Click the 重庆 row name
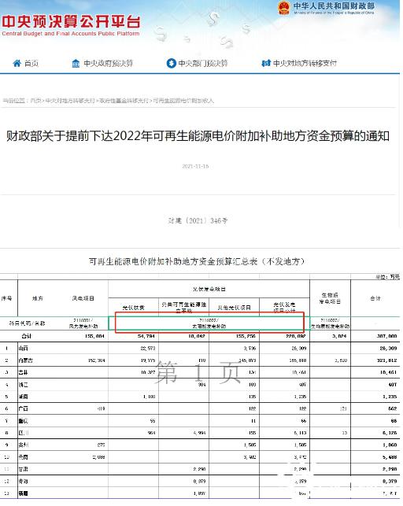Image resolution: width=403 pixels, height=506 pixels. point(24,421)
